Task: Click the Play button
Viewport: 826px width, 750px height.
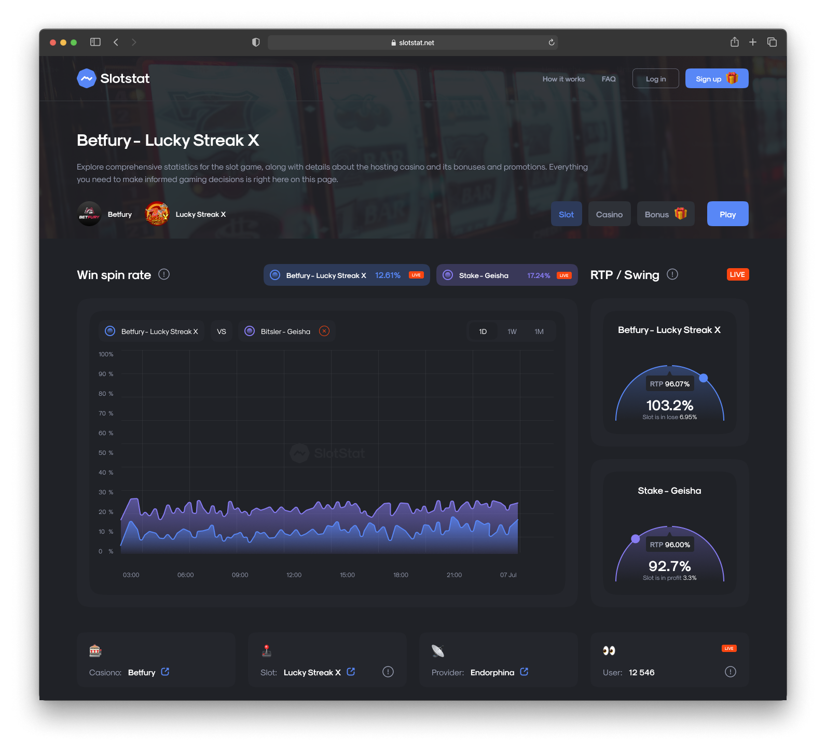Action: click(x=727, y=214)
